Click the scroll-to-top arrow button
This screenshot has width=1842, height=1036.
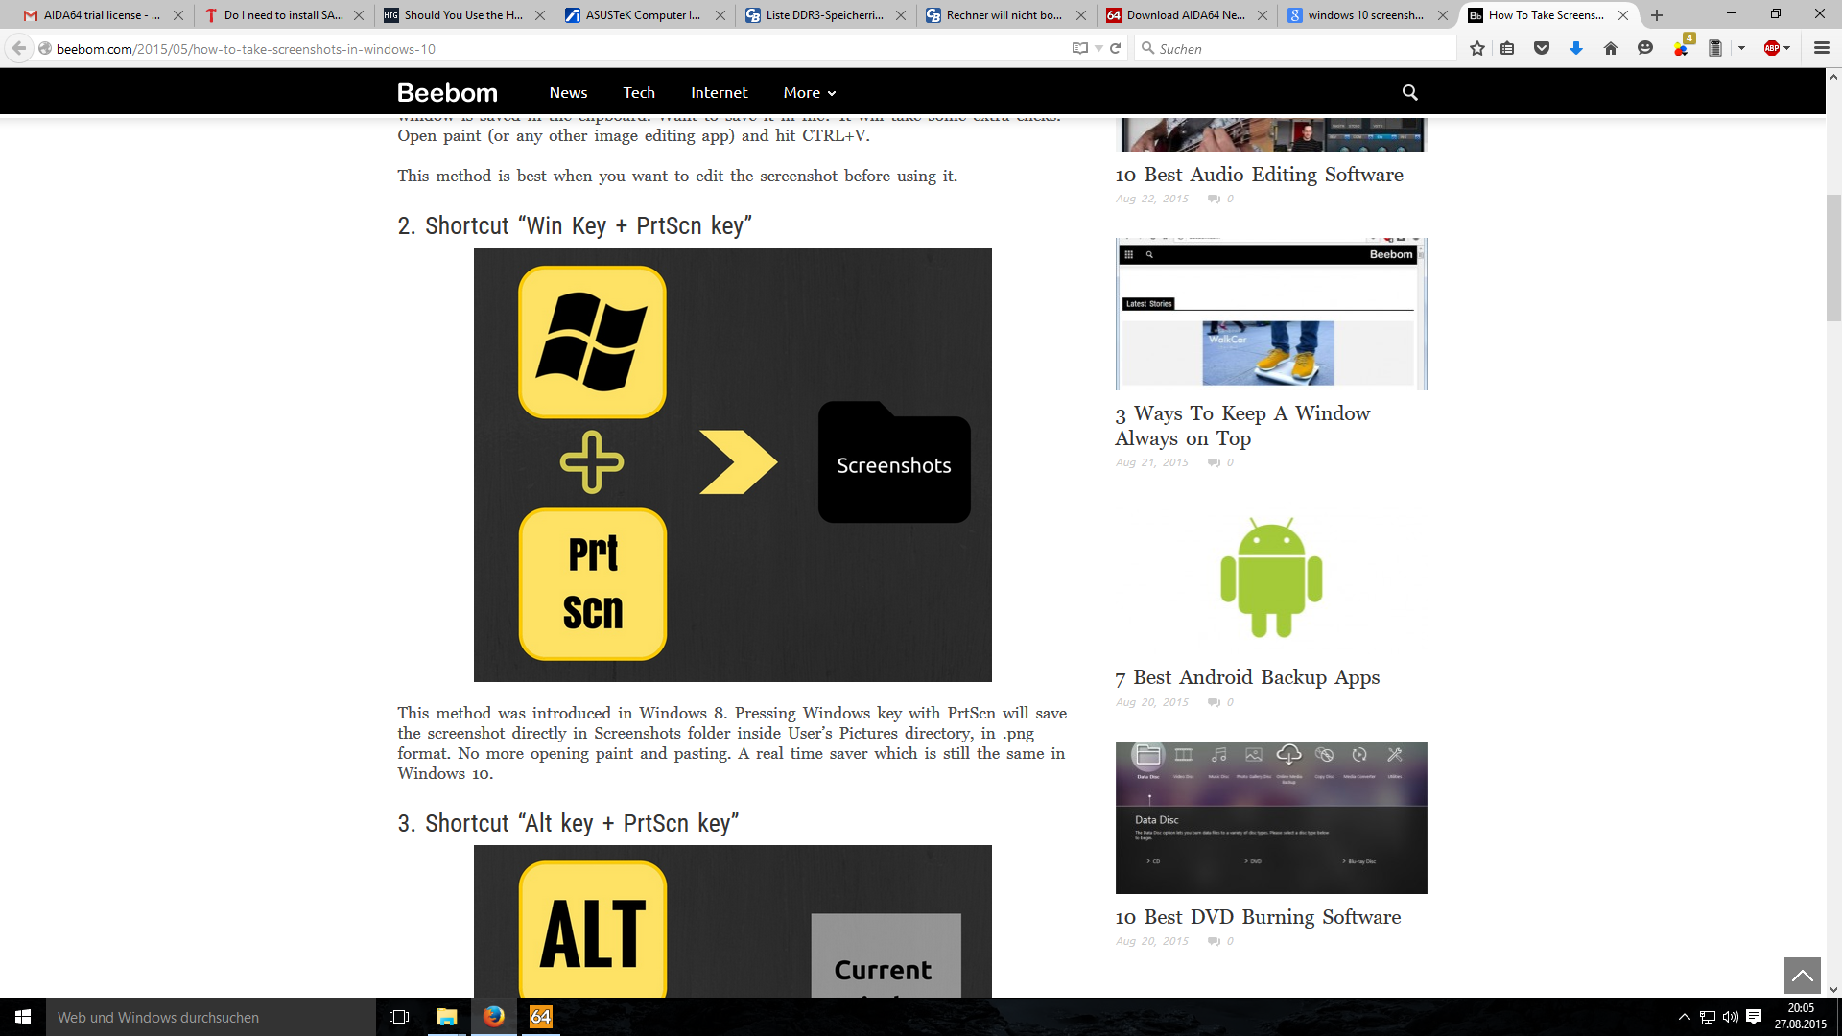(1802, 976)
